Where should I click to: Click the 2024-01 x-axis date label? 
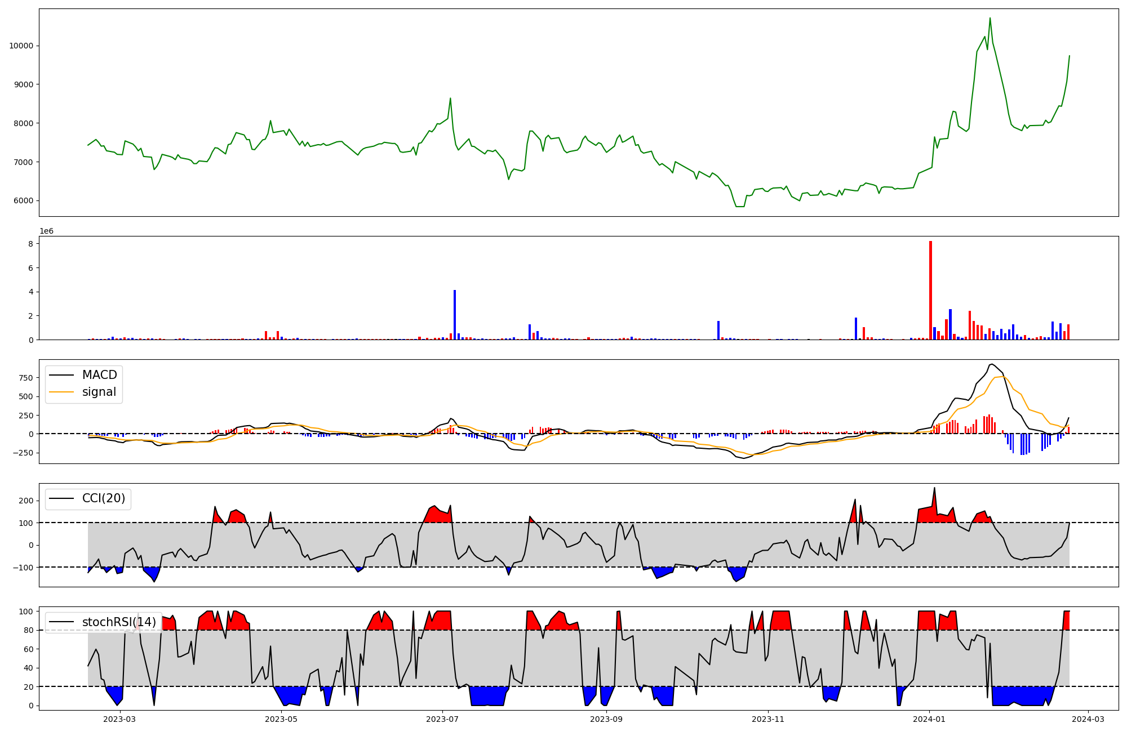929,719
